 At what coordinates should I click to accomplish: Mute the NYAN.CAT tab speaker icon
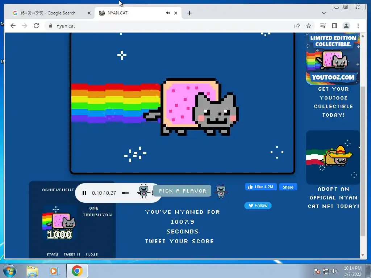pyautogui.click(x=168, y=13)
